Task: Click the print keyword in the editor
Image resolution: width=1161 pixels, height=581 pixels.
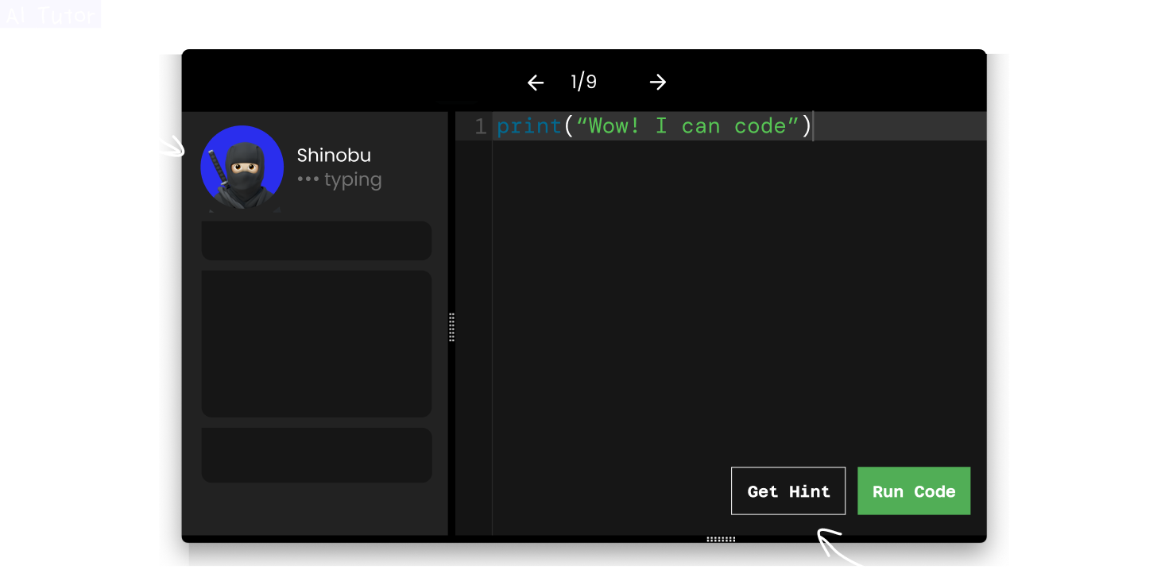Action: [528, 127]
